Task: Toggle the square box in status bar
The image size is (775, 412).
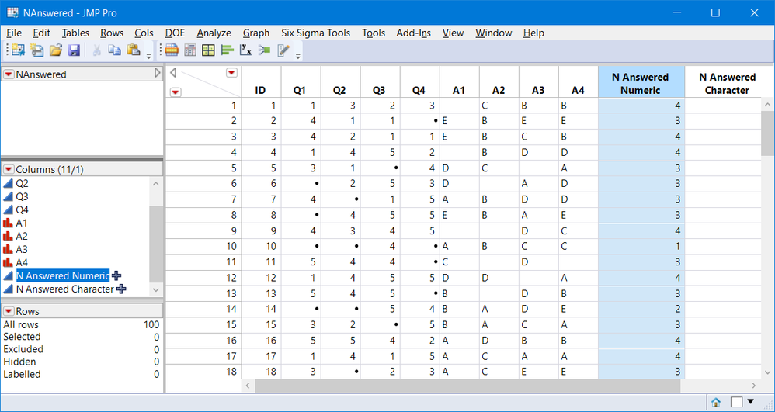Action: click(x=736, y=402)
